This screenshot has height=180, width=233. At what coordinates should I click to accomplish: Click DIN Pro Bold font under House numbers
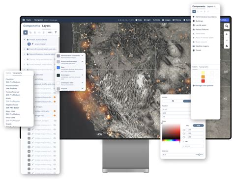tap(12, 88)
